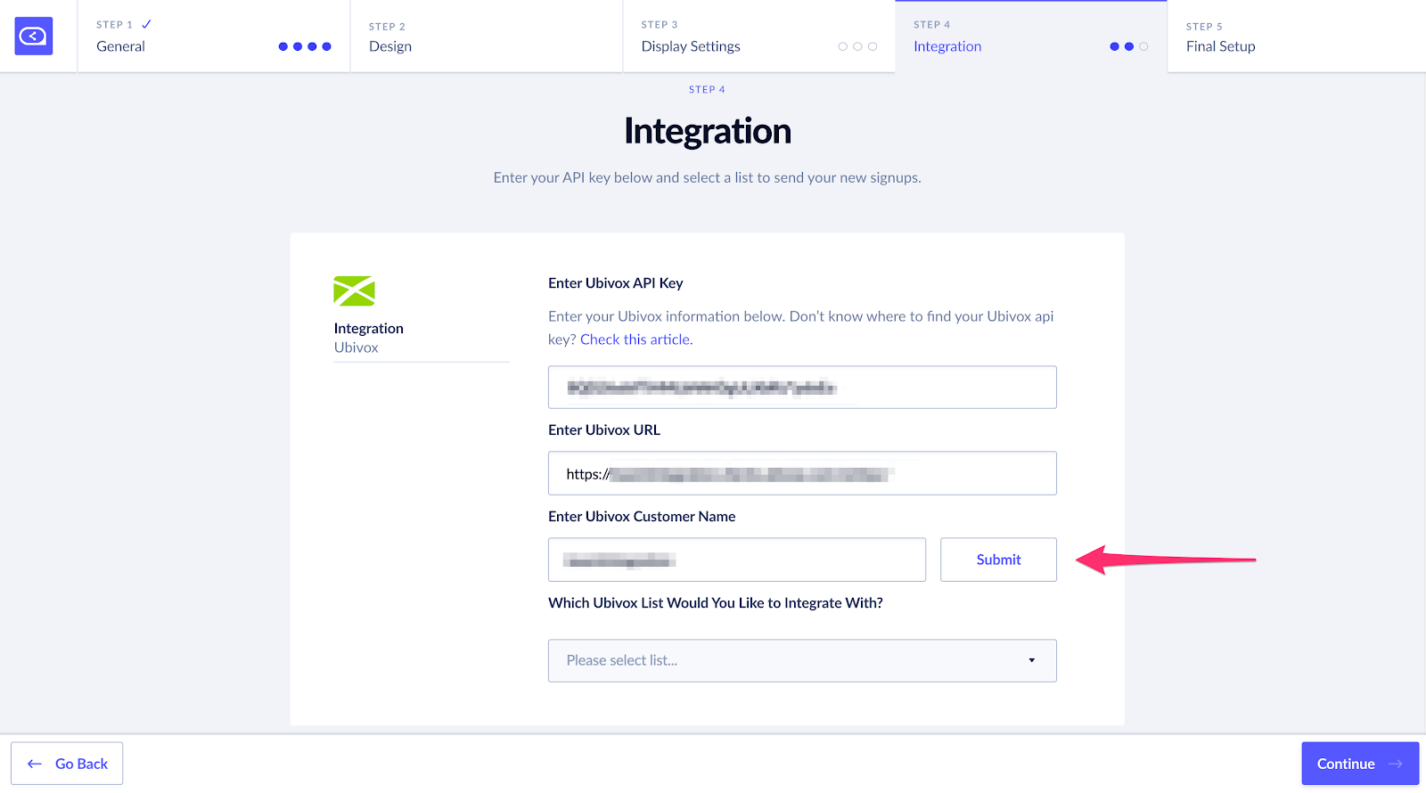The height and width of the screenshot is (793, 1426).
Task: Open Step 3 Display Settings tab
Action: [x=759, y=37]
